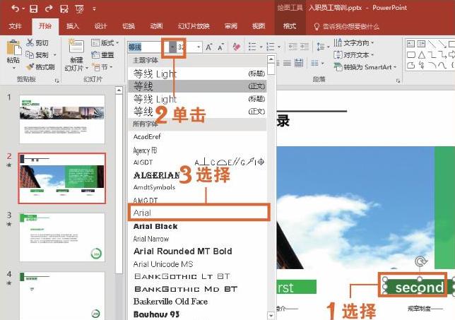Open 段落 group dialog launcher
This screenshot has height=320, width=455.
398,81
